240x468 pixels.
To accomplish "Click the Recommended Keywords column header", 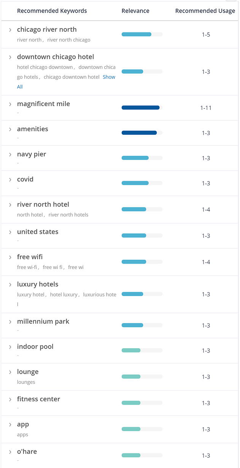I will pos(52,11).
